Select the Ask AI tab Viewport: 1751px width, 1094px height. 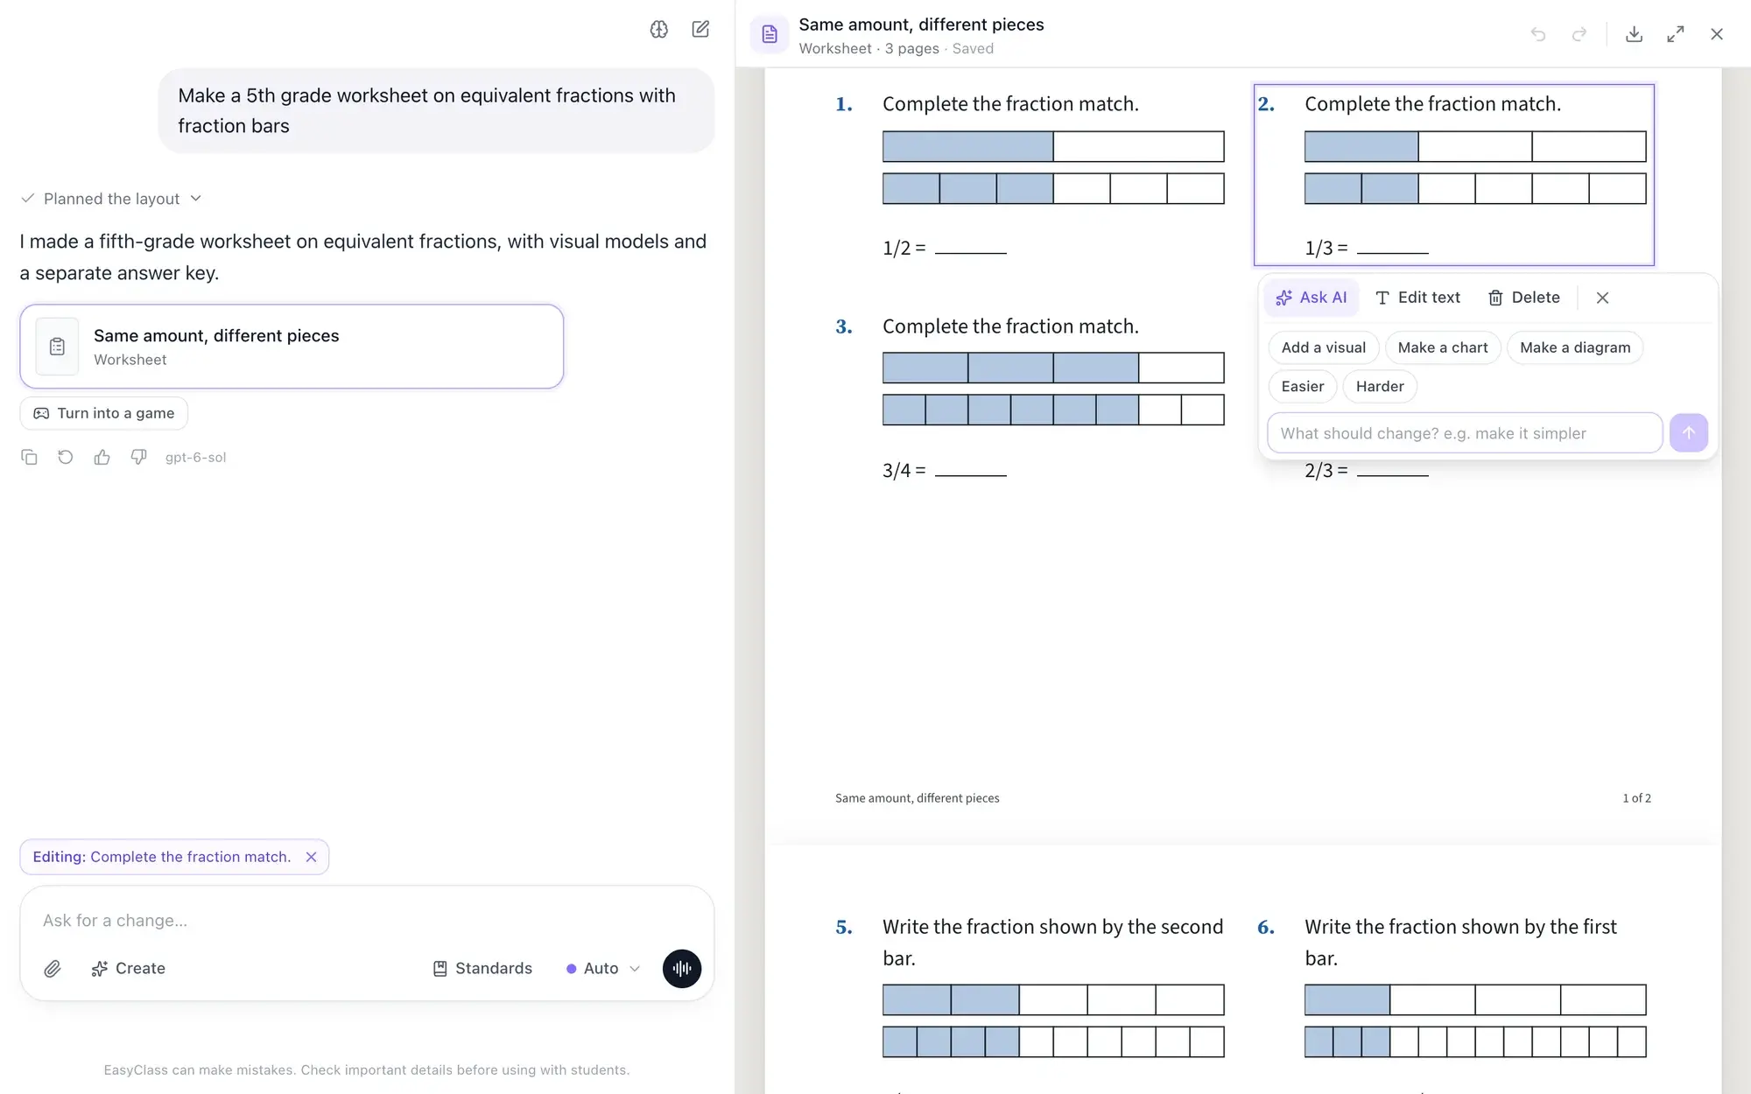pyautogui.click(x=1311, y=298)
